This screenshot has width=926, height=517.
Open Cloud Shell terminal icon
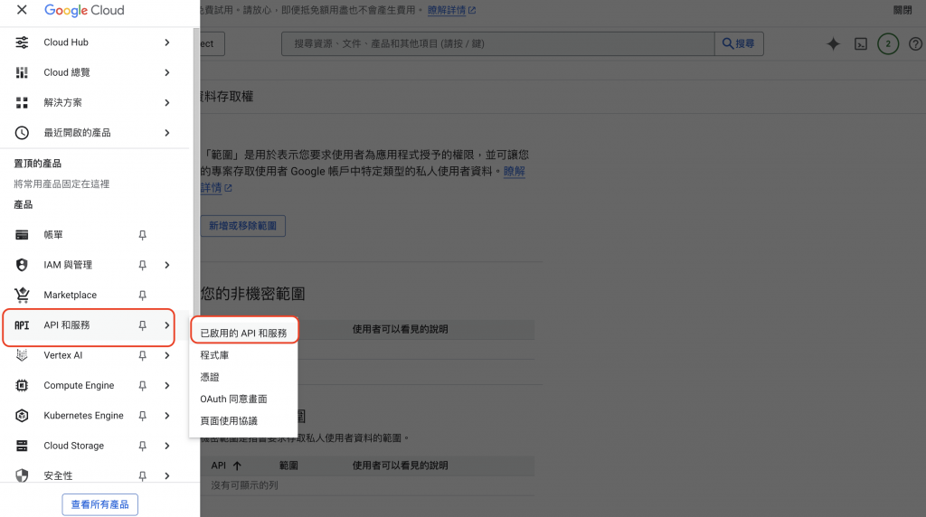point(861,43)
